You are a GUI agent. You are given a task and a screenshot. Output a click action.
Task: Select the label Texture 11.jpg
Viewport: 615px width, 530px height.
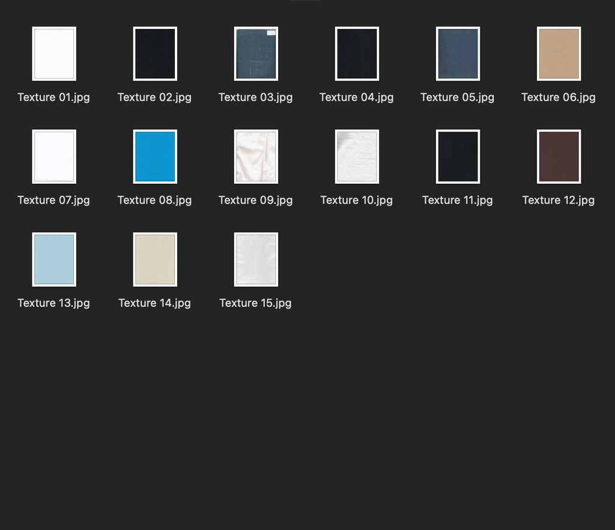click(457, 200)
